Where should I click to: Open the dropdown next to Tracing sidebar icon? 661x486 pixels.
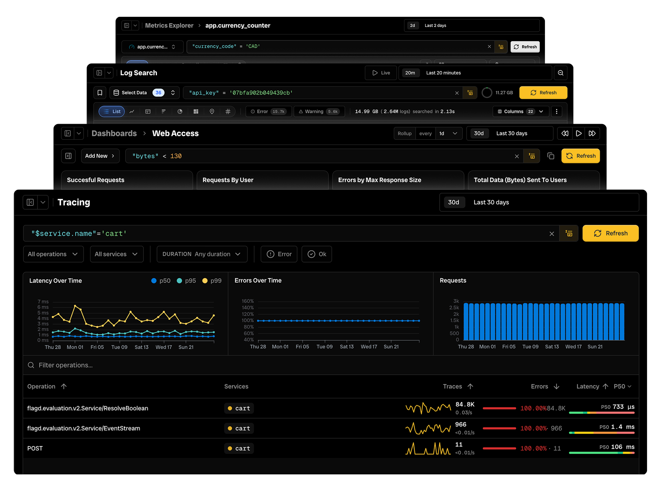coord(43,202)
